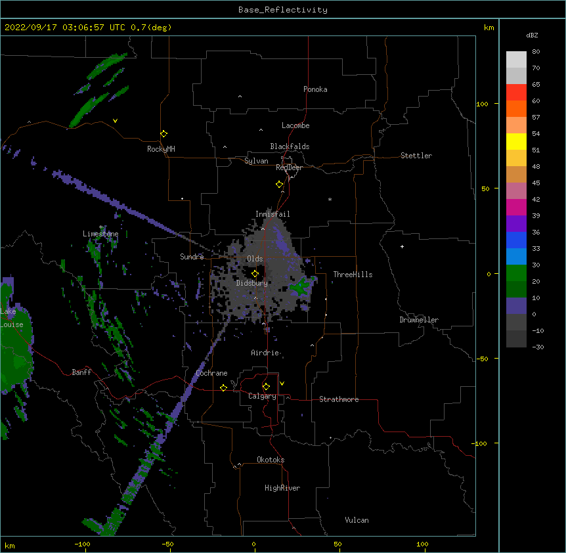566x553 pixels.
Task: Click the Sylvan label
Action: (x=256, y=161)
